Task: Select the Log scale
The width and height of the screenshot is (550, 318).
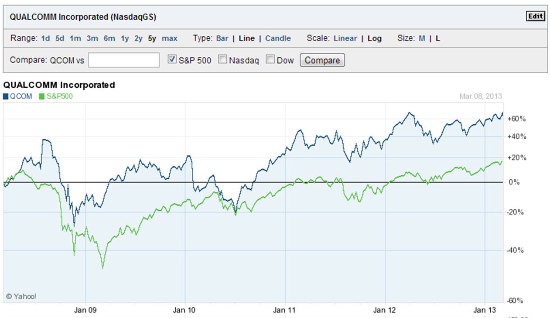Action: click(x=374, y=38)
